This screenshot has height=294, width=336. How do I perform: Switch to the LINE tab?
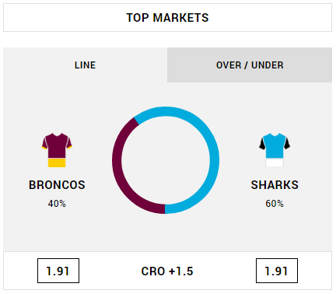tap(86, 65)
